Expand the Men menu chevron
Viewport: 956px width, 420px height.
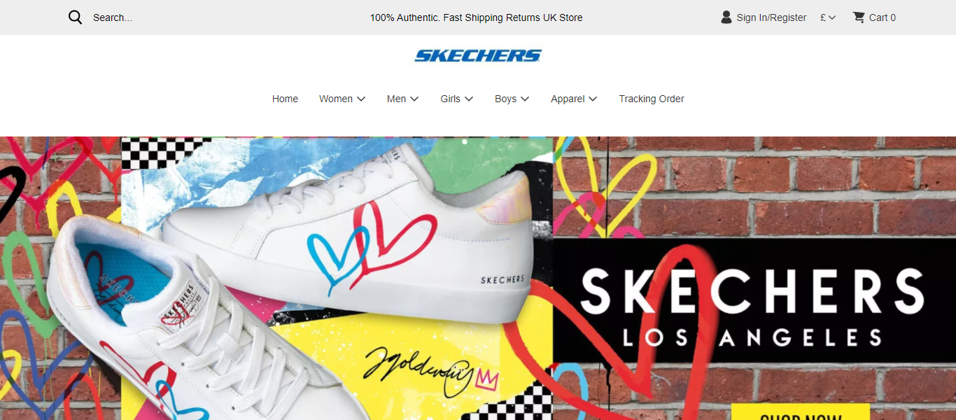pos(414,99)
